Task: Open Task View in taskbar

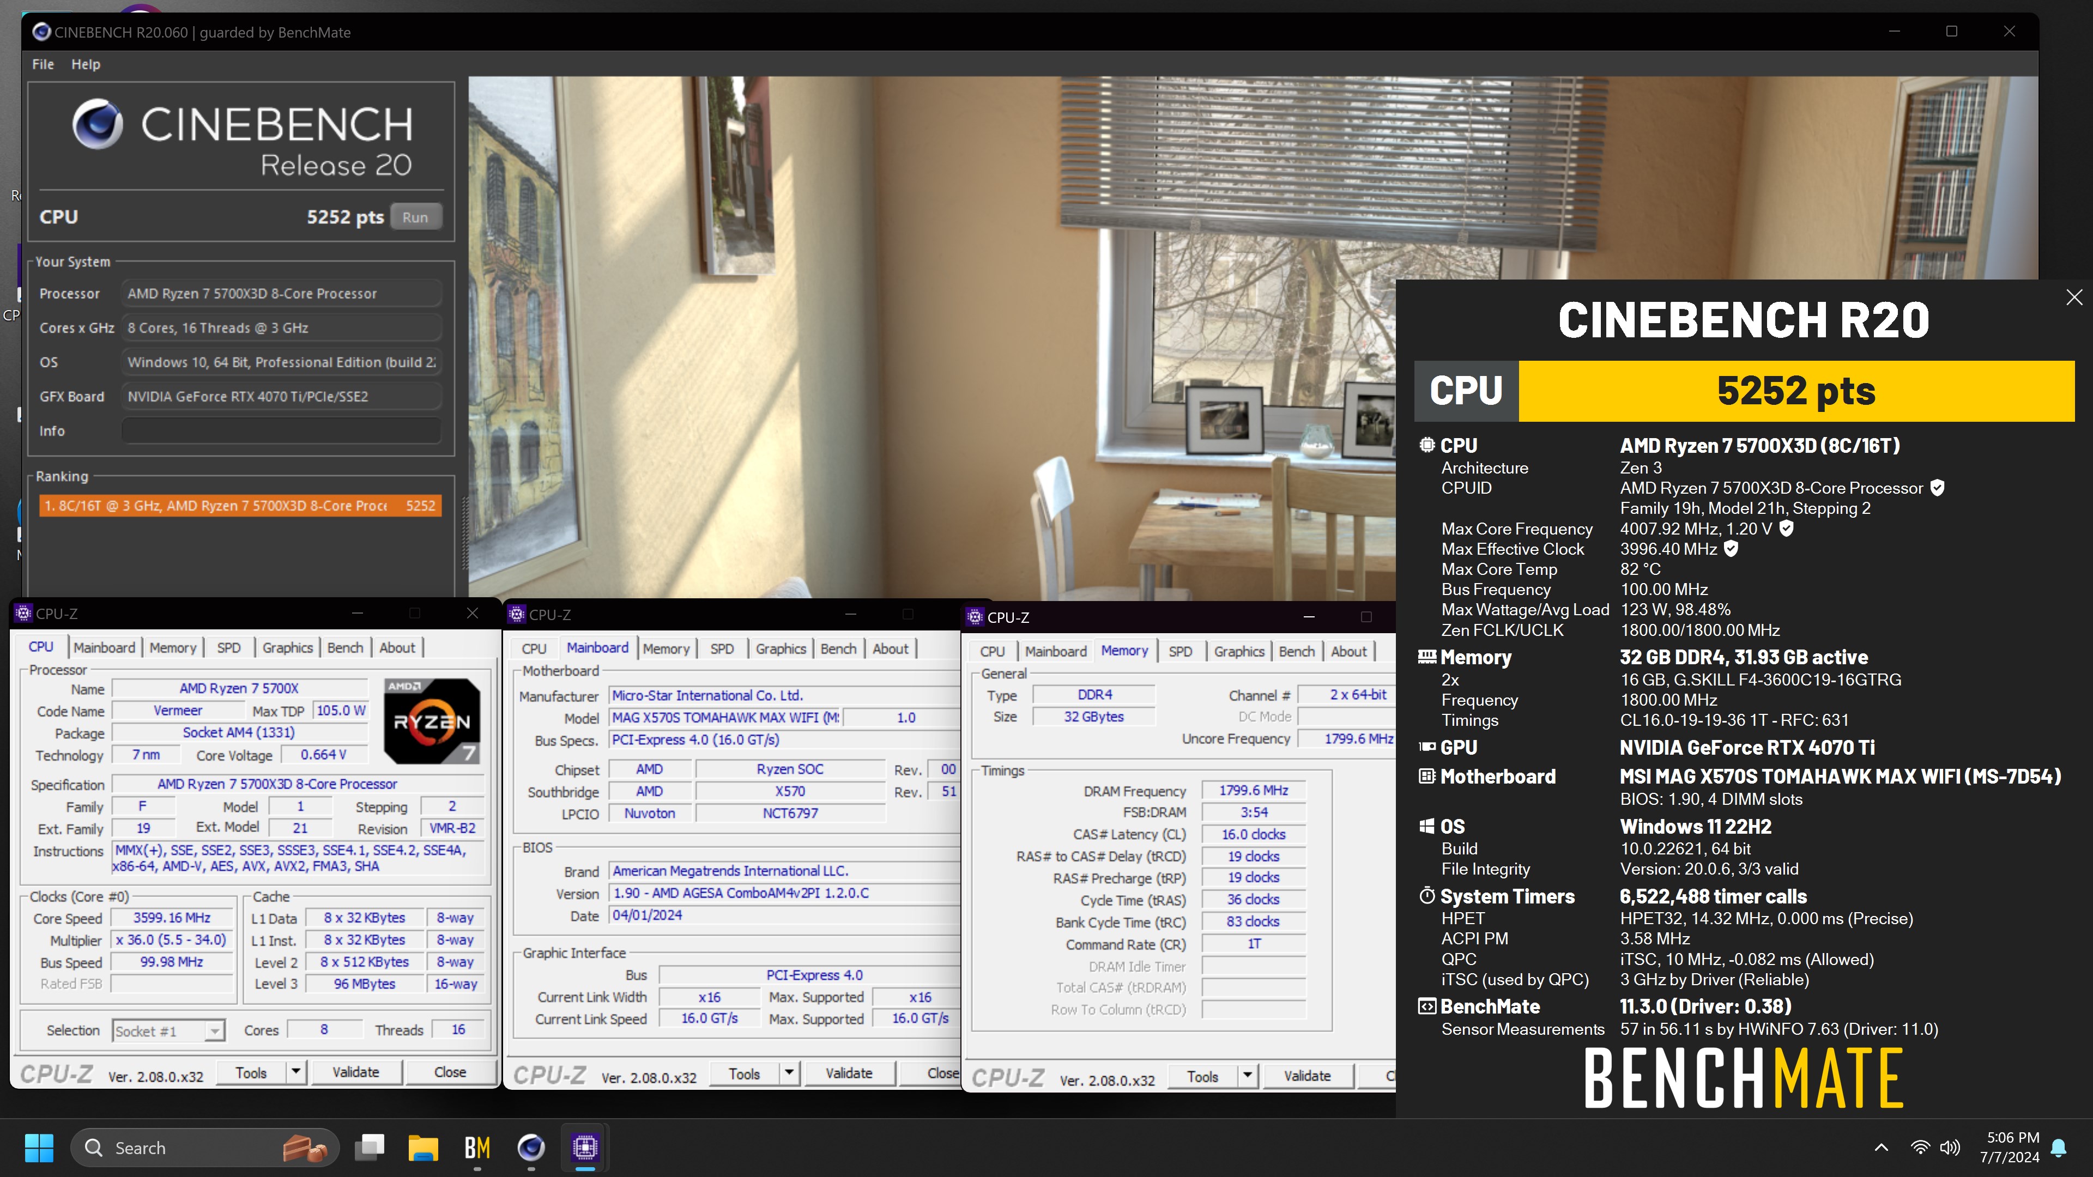Action: [370, 1147]
